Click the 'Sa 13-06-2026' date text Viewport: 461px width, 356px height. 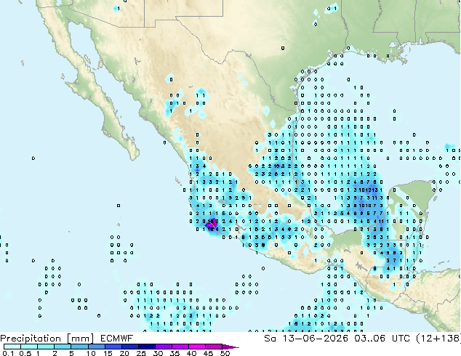[x=306, y=339]
